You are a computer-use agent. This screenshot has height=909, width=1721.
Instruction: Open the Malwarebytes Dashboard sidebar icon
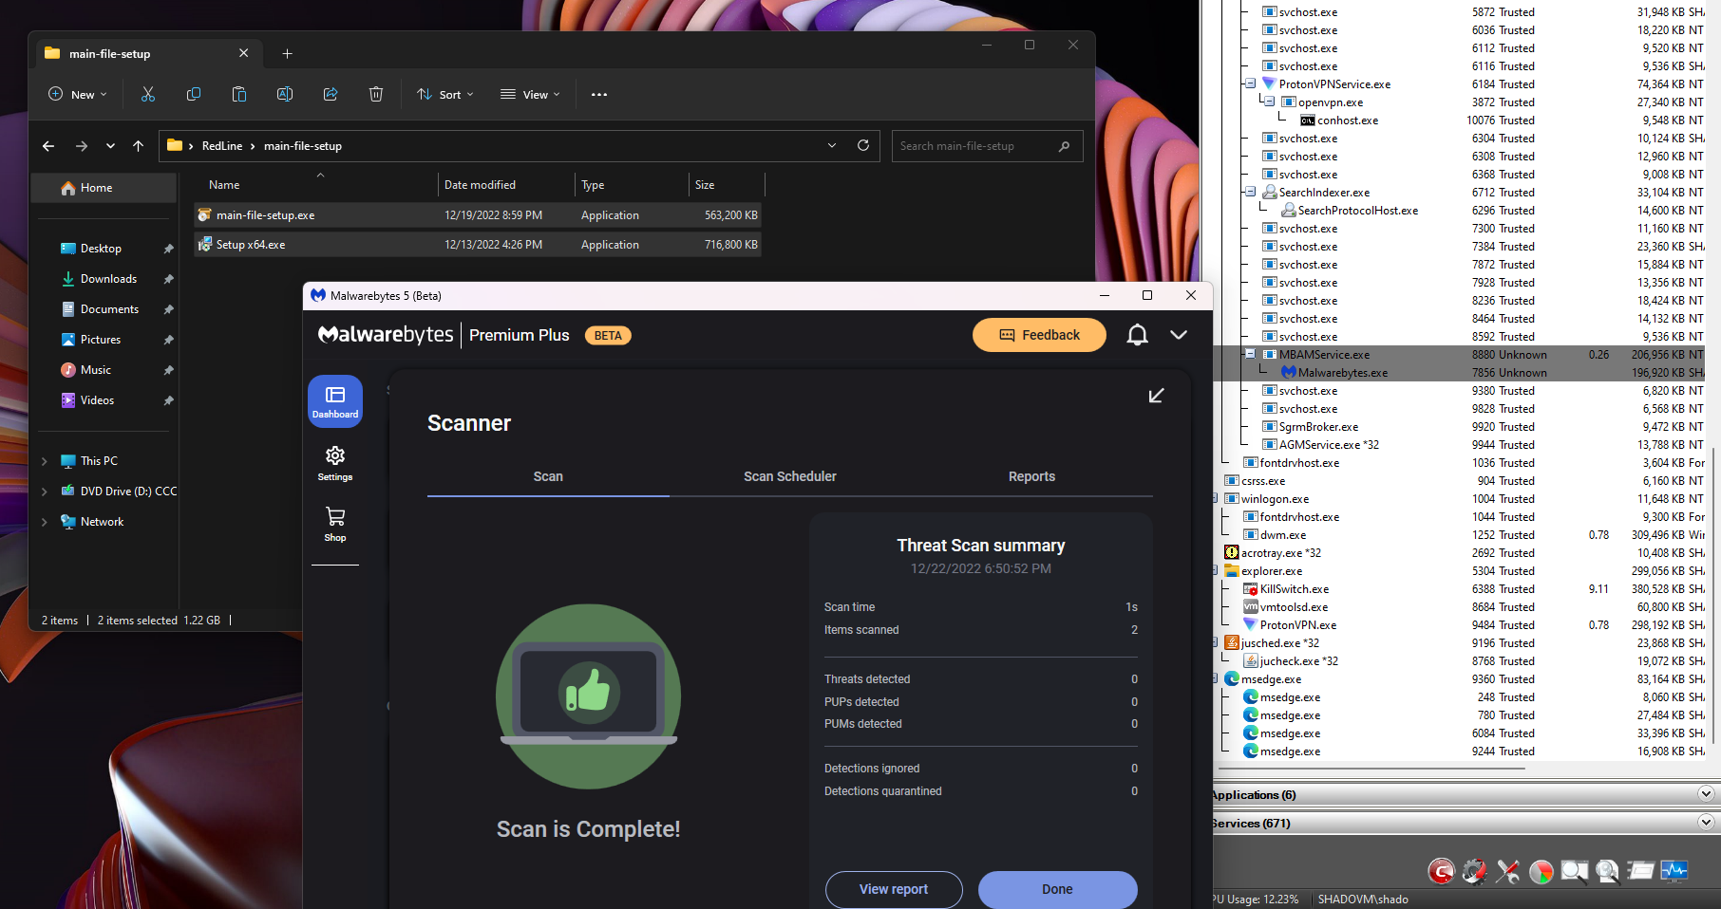pos(335,400)
